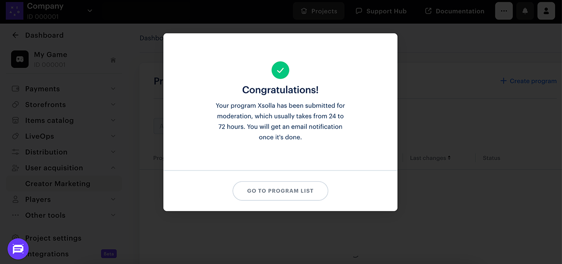This screenshot has height=264, width=562.
Task: Click the three-dots more options button
Action: (503, 11)
